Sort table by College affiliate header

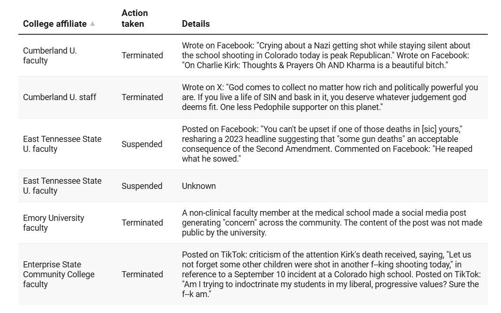tap(54, 23)
